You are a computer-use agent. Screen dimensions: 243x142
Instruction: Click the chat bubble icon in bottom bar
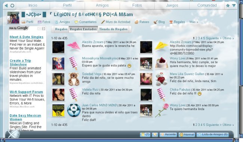click(x=155, y=135)
